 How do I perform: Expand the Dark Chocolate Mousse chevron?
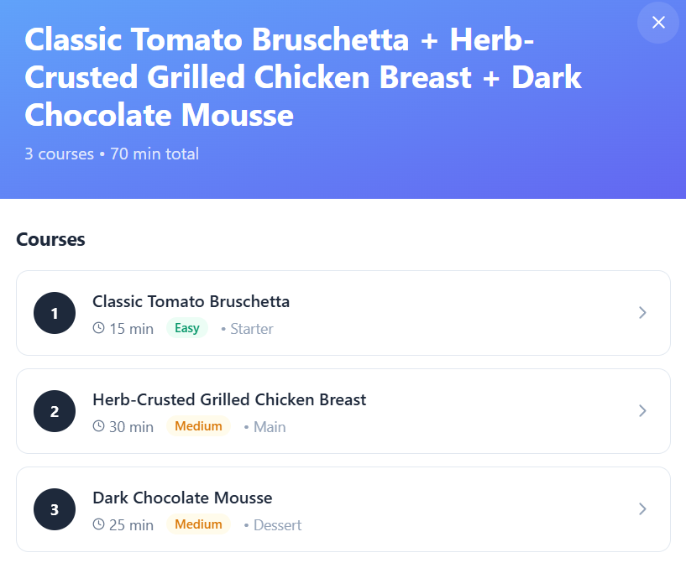coord(642,509)
